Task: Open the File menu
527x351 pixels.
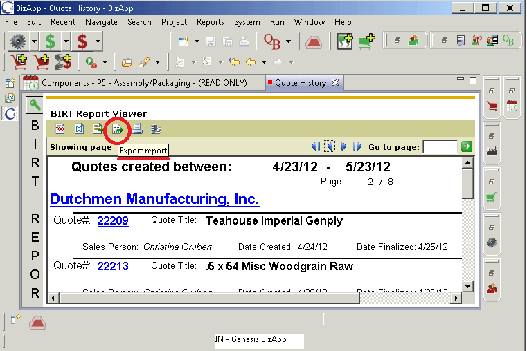Action: [11, 22]
